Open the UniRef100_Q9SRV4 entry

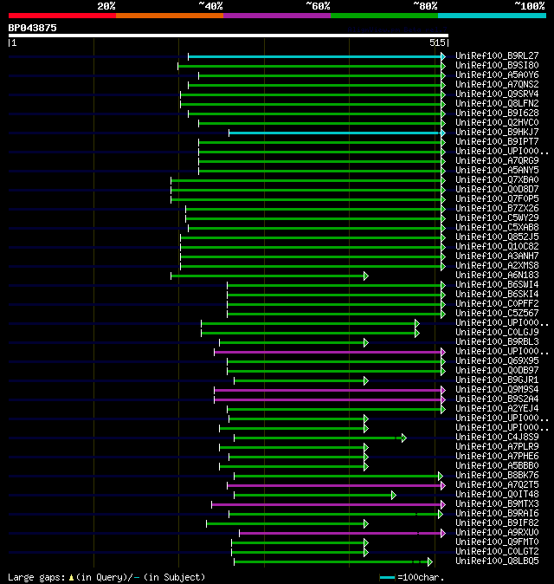(497, 94)
